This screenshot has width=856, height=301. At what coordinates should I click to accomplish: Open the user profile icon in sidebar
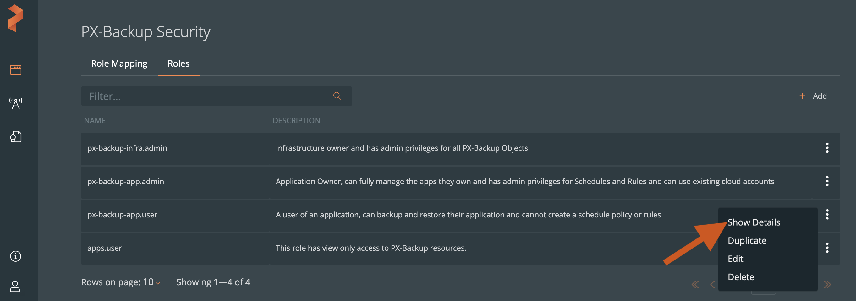(x=15, y=286)
